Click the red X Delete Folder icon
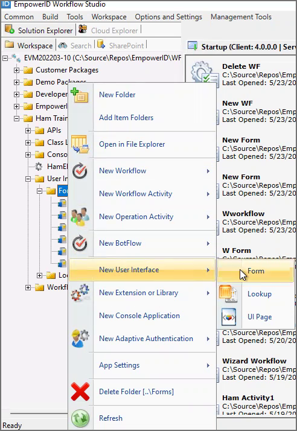The width and height of the screenshot is (297, 431). 80,391
